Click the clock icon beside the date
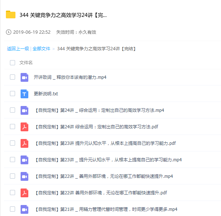 [8, 32]
